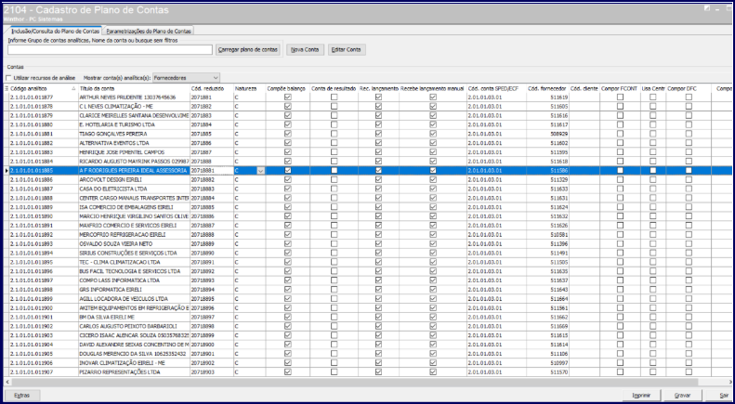735x404 pixels.
Task: Click OSVALDO SOUZA VIEIRA NETO cell
Action: 134,243
